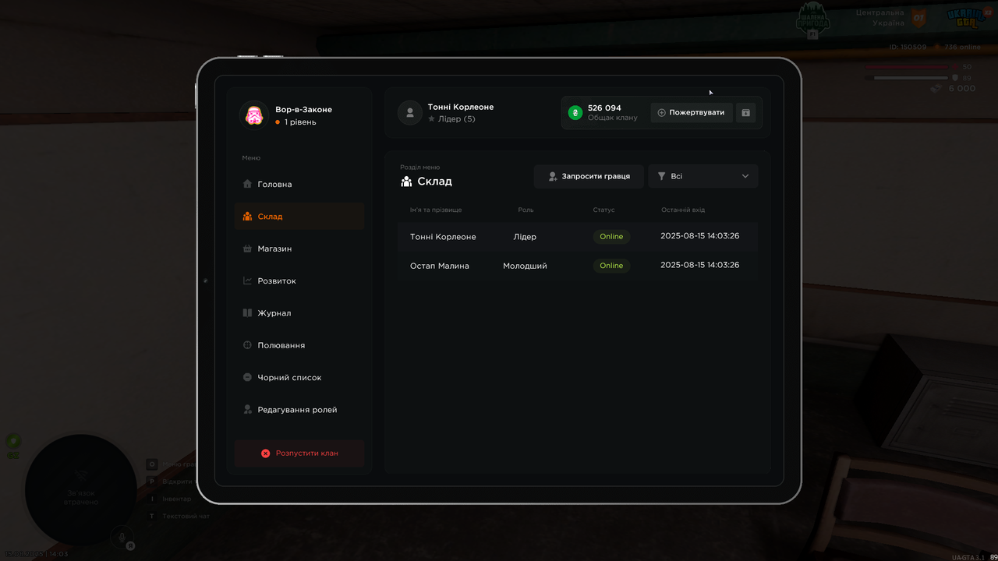Click the basket icon beside Магазин
Viewport: 998px width, 561px height.
point(247,249)
